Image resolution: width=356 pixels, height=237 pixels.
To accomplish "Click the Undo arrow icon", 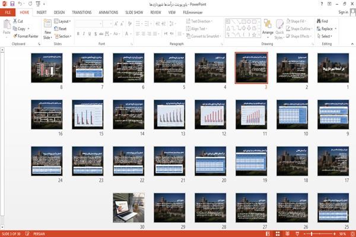I will tap(20, 4).
